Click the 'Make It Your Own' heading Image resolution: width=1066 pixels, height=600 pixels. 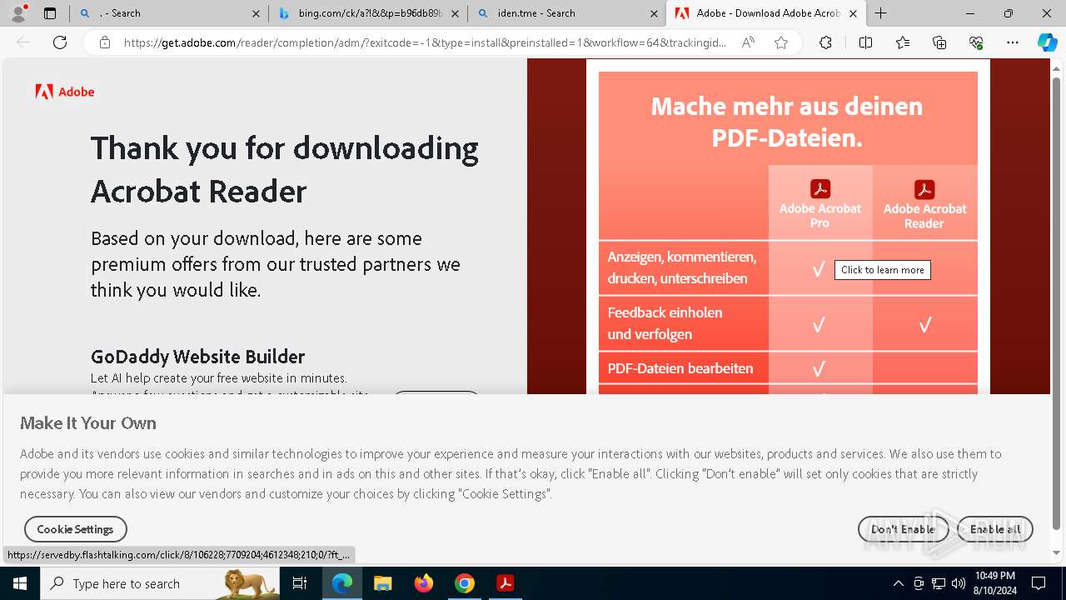[88, 423]
